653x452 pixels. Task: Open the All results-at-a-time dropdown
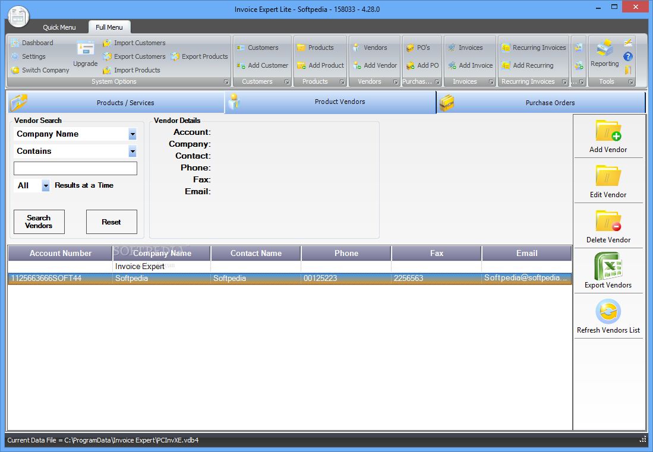click(x=46, y=186)
